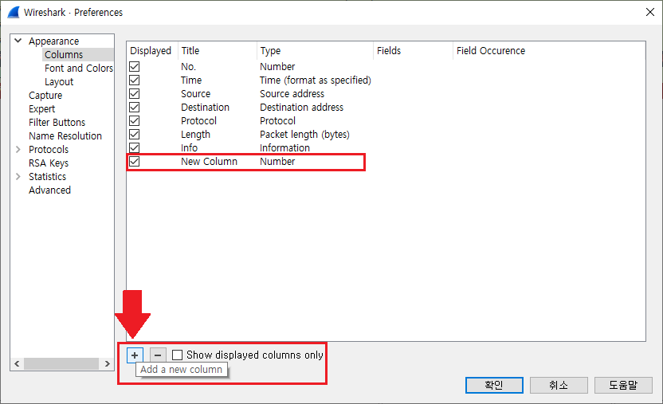663x404 pixels.
Task: Click 'Source address' type cell
Action: [292, 94]
